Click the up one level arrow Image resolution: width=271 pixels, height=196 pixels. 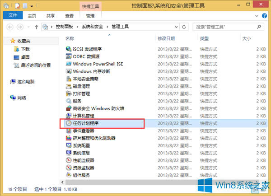coord(36,27)
